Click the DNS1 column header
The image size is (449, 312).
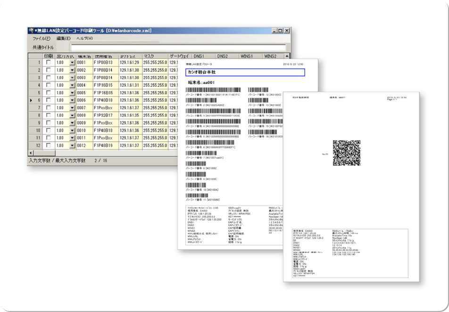click(x=204, y=56)
